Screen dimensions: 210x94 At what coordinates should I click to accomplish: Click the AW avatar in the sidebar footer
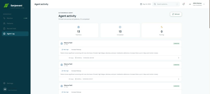click(5, 89)
